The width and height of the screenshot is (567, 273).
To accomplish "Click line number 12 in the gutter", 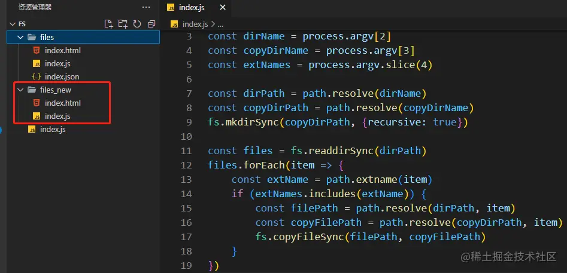I will [186, 165].
